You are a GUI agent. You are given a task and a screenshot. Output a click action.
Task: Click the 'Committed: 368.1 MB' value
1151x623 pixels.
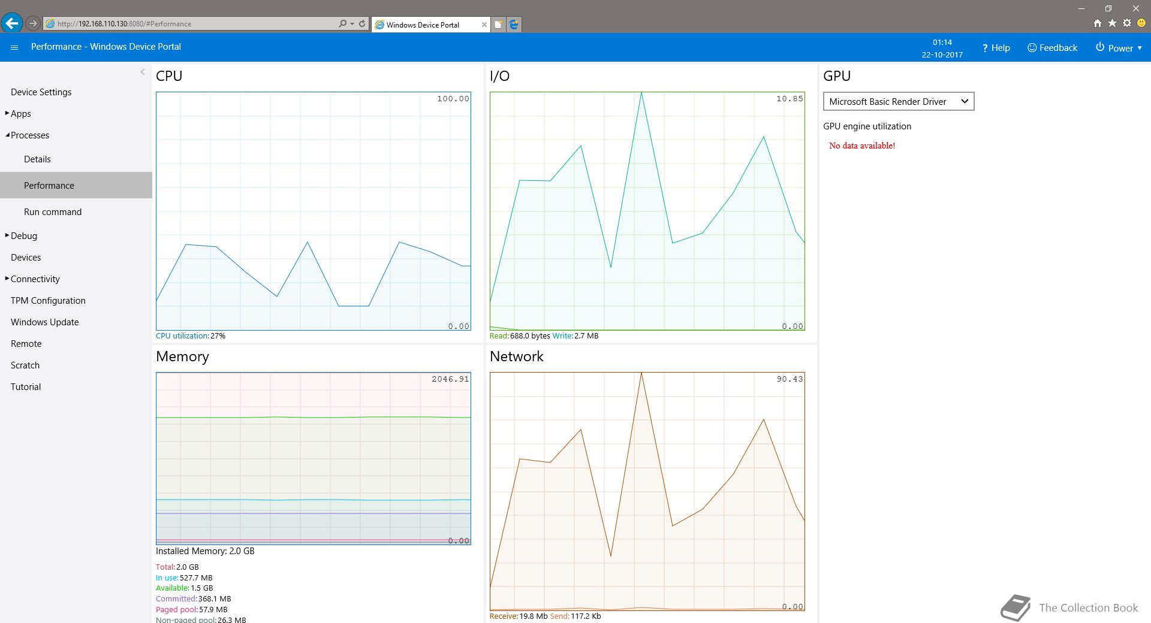(193, 598)
